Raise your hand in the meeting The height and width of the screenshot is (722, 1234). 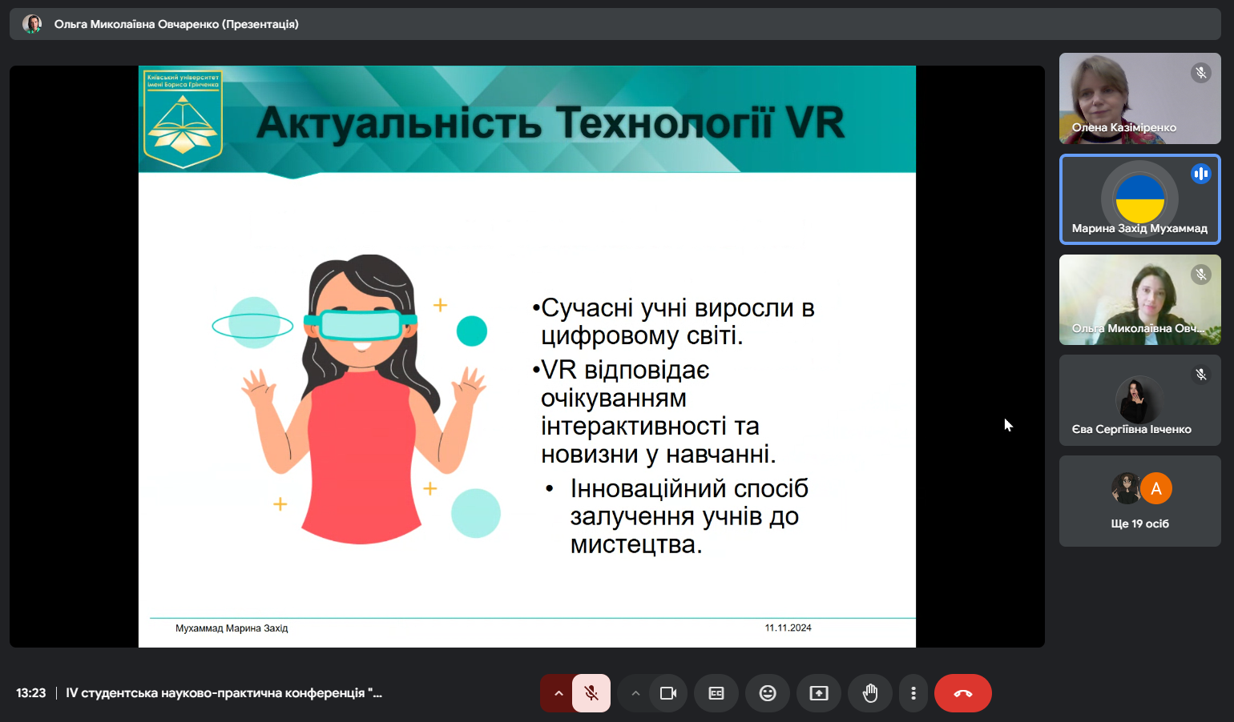tap(870, 693)
